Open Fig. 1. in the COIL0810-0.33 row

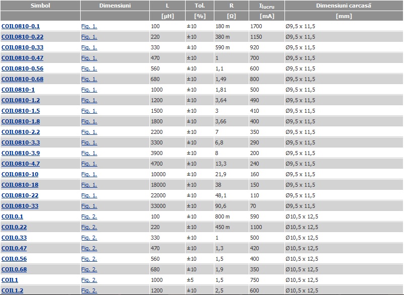[89, 47]
